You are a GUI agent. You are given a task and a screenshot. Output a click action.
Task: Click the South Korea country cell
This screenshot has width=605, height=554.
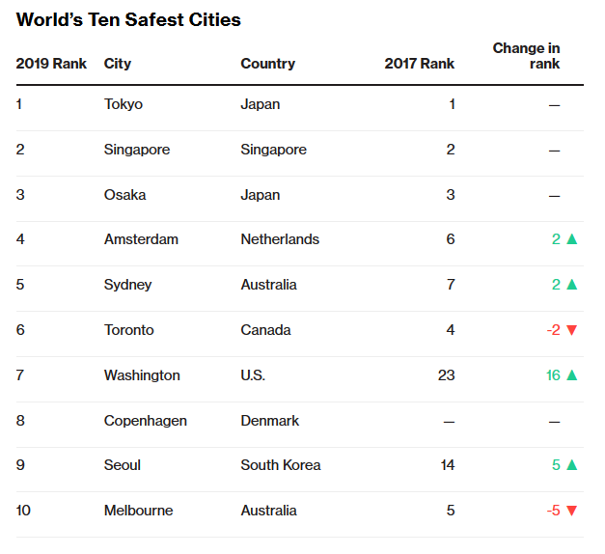[281, 465]
